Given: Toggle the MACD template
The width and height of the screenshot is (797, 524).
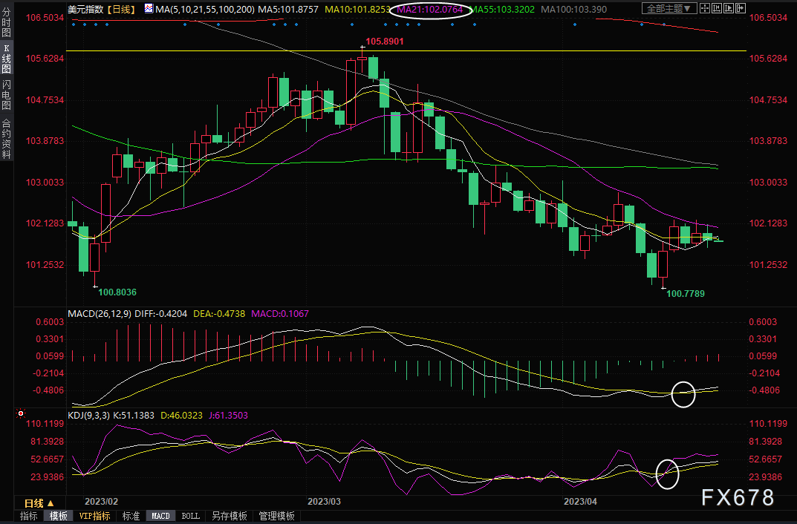Looking at the screenshot, I should tap(160, 516).
